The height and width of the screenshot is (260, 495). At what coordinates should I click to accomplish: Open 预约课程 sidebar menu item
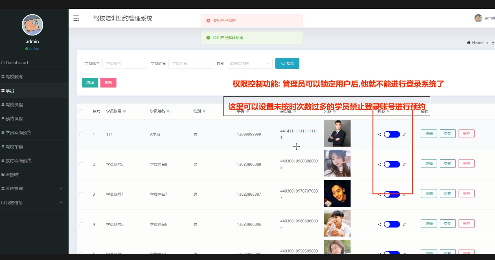pyautogui.click(x=34, y=119)
